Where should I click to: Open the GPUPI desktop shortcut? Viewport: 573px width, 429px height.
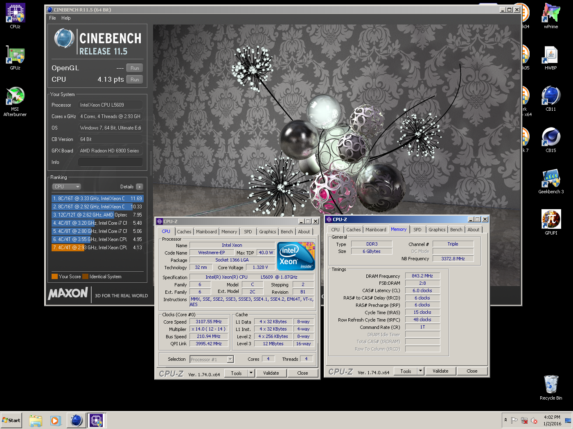[x=551, y=223]
